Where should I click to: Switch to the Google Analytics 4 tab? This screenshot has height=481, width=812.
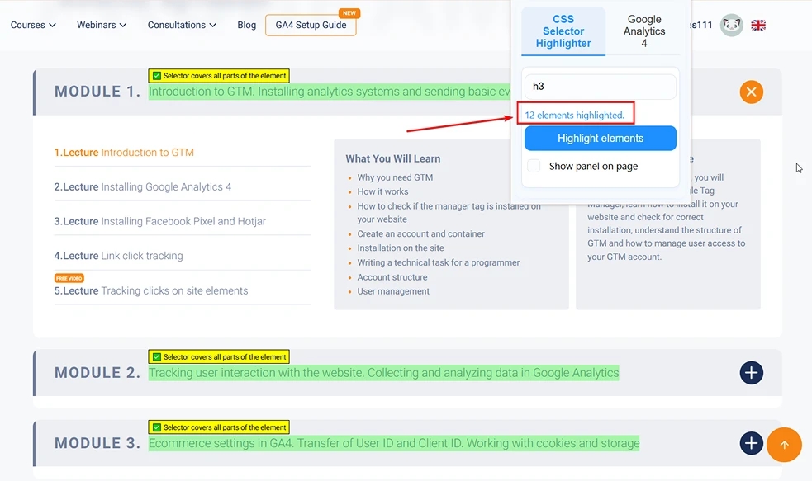644,31
